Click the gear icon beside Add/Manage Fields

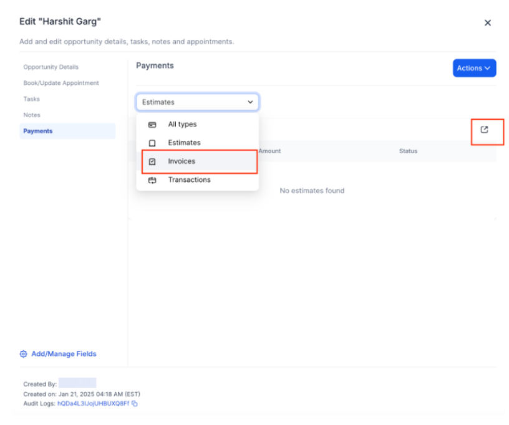24,354
